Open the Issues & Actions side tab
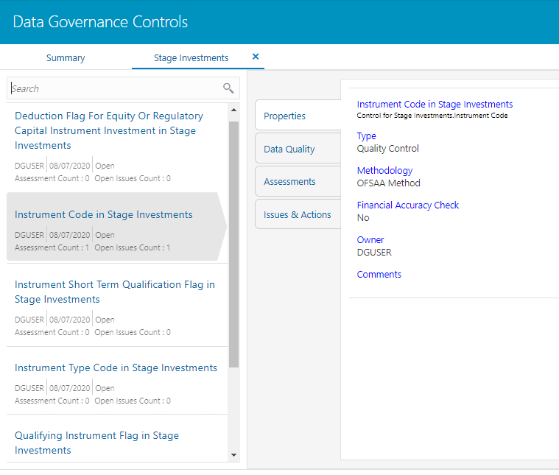 [298, 215]
